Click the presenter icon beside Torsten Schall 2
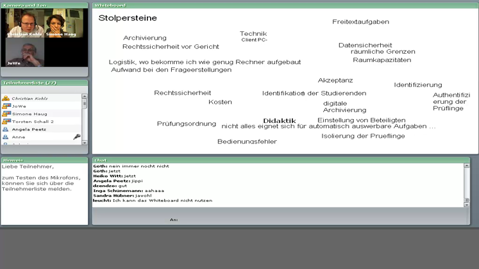479x269 pixels. click(6, 121)
